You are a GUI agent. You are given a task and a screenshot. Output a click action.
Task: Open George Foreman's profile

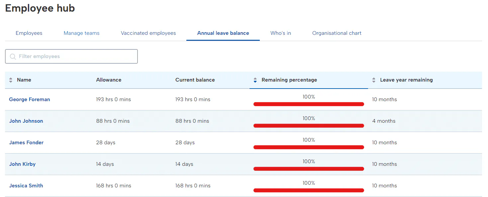pyautogui.click(x=30, y=99)
